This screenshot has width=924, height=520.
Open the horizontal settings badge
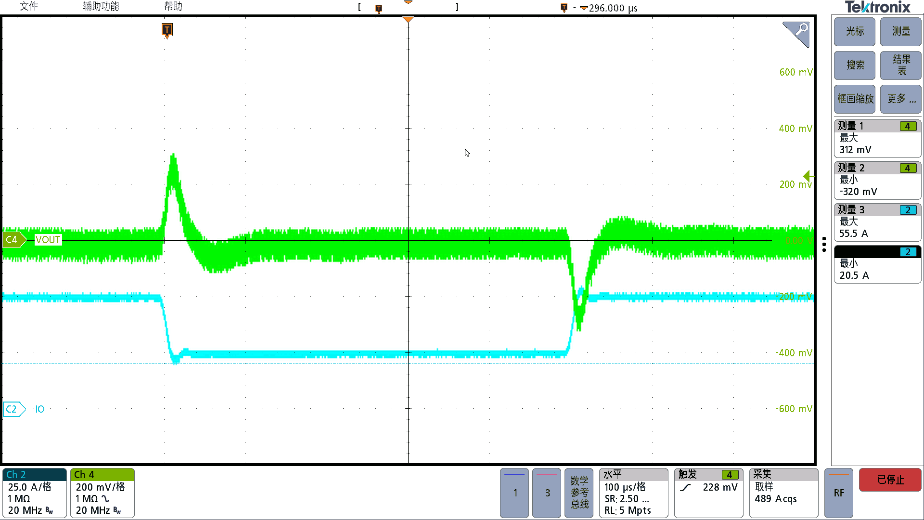pos(633,493)
